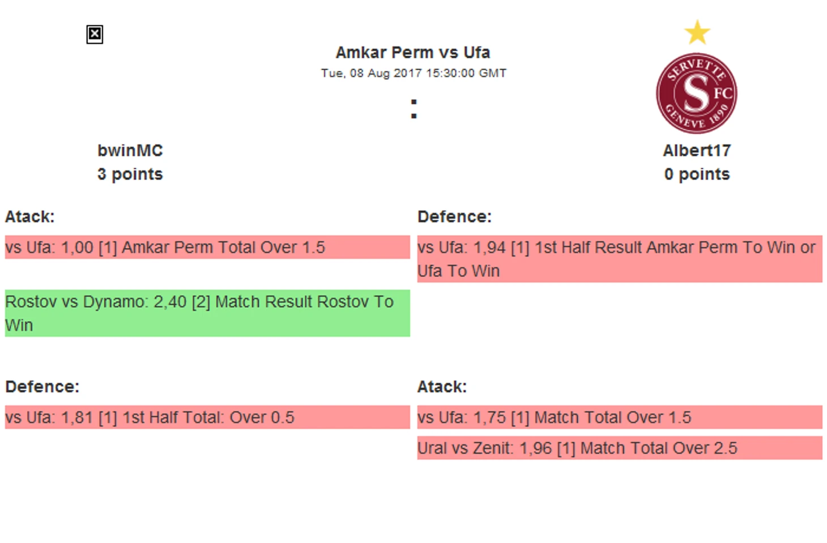Select the bwinMC player name

point(130,151)
